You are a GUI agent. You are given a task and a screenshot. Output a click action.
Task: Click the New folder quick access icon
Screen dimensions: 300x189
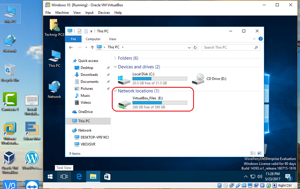pos(86,31)
